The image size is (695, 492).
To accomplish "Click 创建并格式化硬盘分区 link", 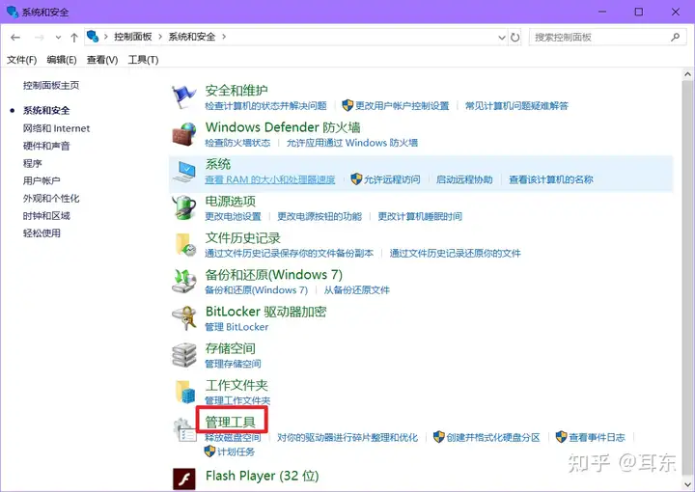I will click(x=493, y=438).
